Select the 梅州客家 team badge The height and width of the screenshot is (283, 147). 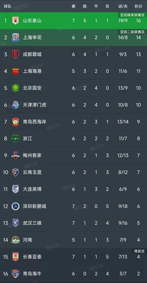(x=16, y=155)
